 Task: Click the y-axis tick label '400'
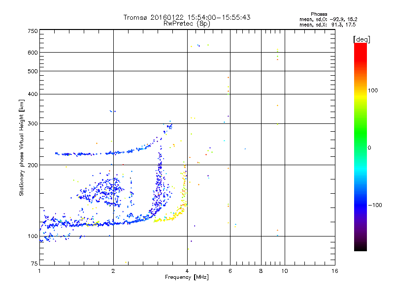click(33, 94)
